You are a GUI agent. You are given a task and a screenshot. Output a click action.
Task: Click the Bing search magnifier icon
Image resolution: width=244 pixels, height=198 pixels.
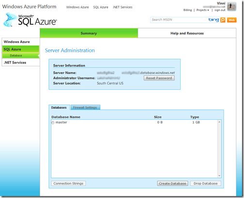click(x=223, y=20)
